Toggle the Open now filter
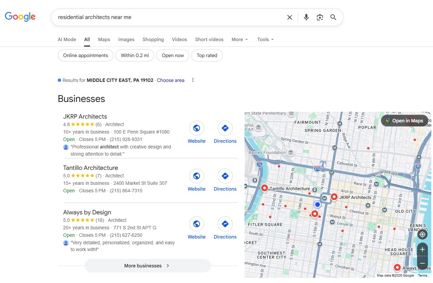This screenshot has height=283, width=433. (x=173, y=55)
